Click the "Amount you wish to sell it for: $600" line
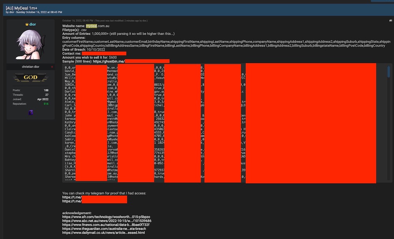This screenshot has width=394, height=239. (x=89, y=57)
